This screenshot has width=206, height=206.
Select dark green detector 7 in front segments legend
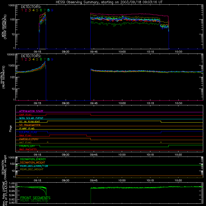point(45,10)
